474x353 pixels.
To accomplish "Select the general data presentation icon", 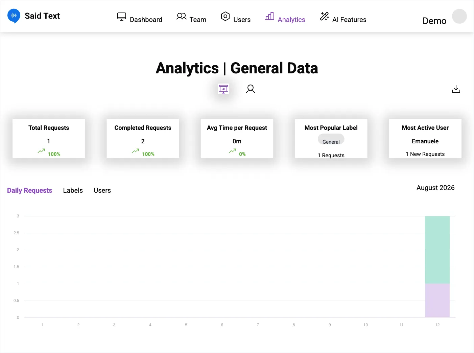I will 223,89.
